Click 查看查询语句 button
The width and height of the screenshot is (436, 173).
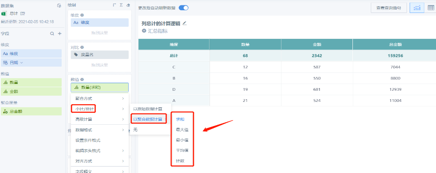[x=389, y=8]
